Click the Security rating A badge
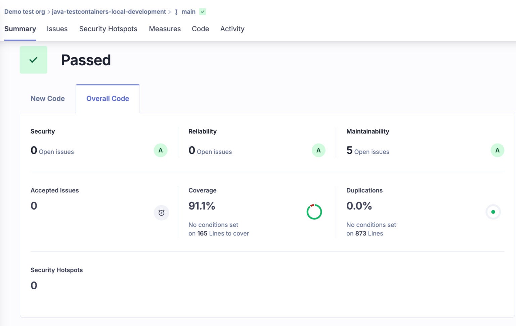This screenshot has width=516, height=326. click(x=160, y=150)
